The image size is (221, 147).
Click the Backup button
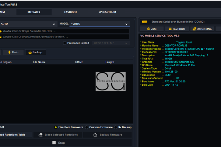[35, 52]
